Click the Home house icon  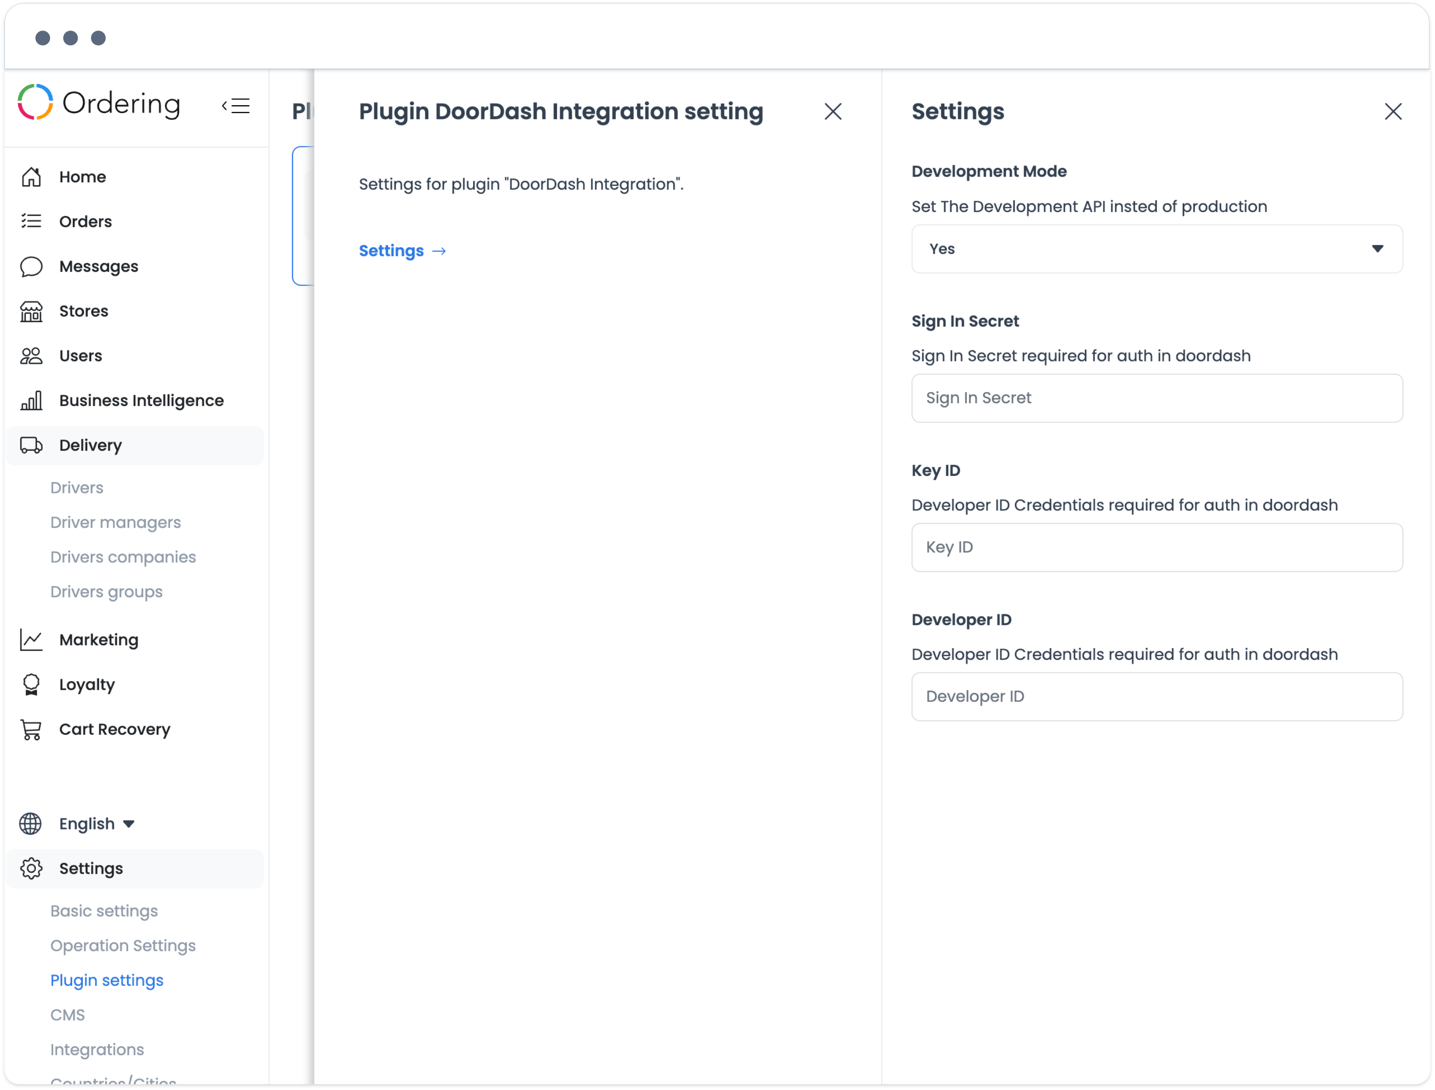31,177
